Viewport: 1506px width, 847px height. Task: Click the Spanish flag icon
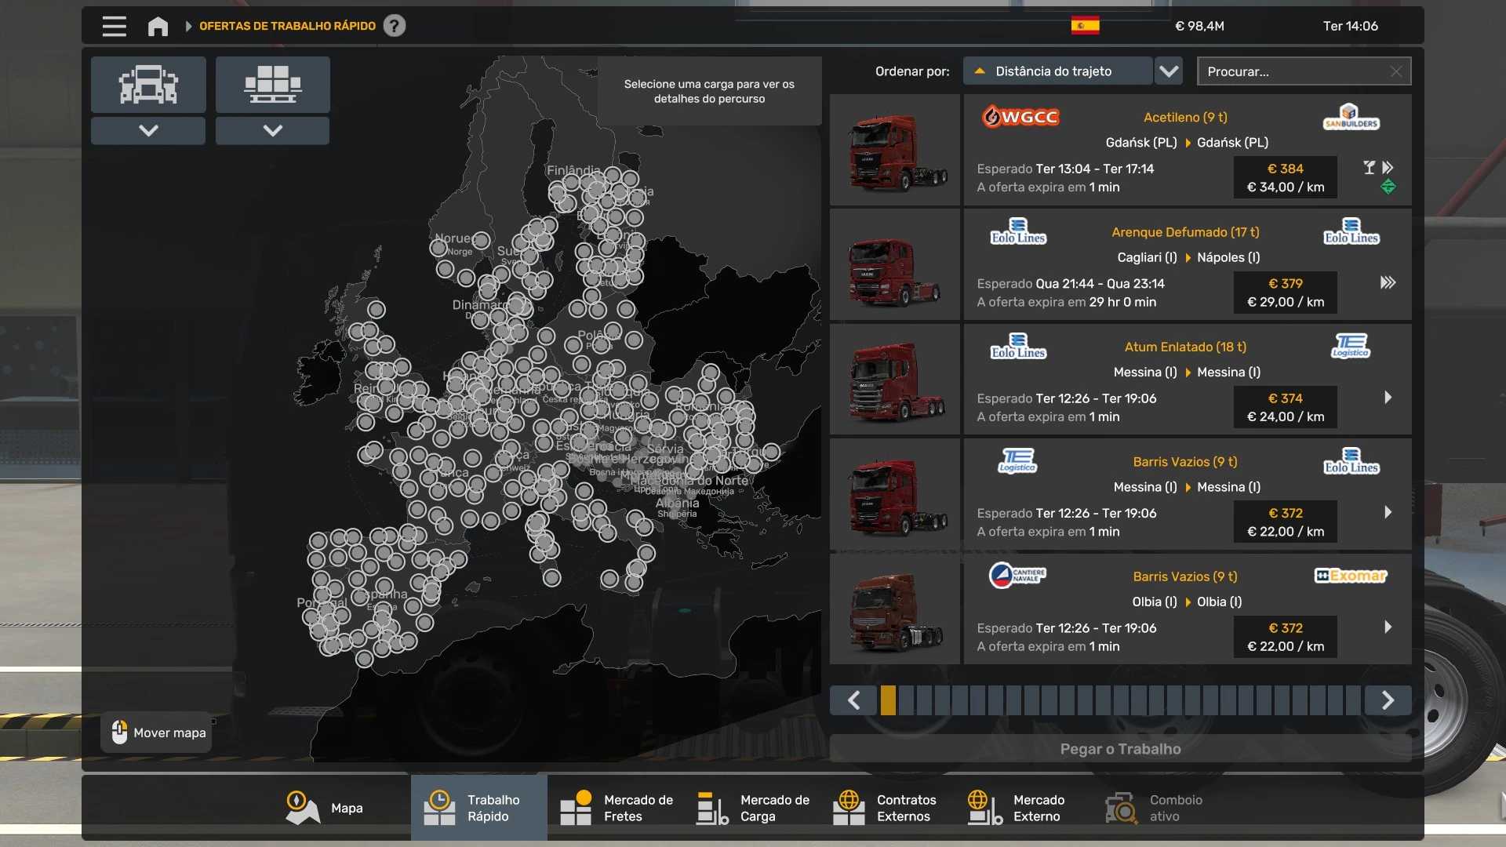(x=1085, y=26)
